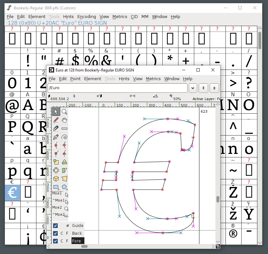The height and width of the screenshot is (254, 268).
Task: Open the Encoding menu in font view
Action: (86, 16)
